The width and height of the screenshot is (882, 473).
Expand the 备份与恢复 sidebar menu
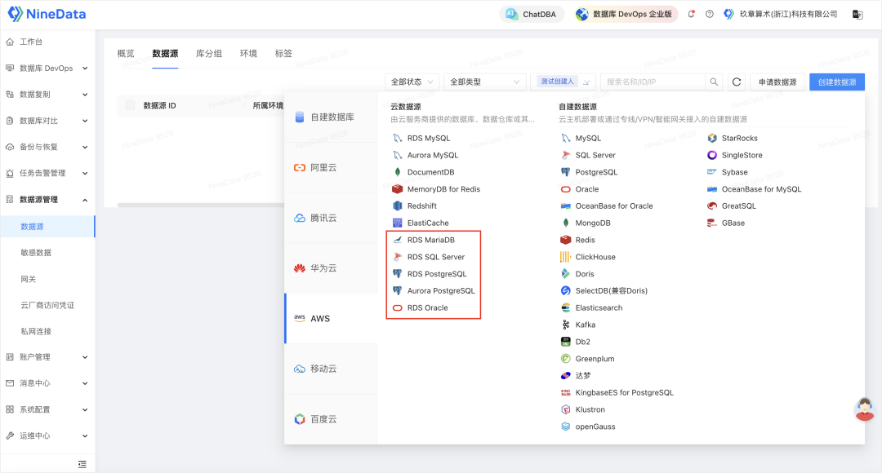pyautogui.click(x=47, y=147)
